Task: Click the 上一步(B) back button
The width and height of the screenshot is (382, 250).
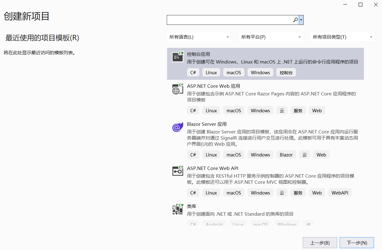Action: coord(320,243)
